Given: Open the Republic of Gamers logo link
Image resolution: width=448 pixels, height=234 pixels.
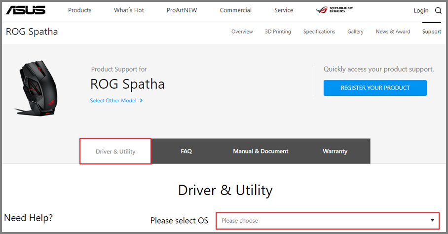Looking at the screenshot, I should pos(335,10).
